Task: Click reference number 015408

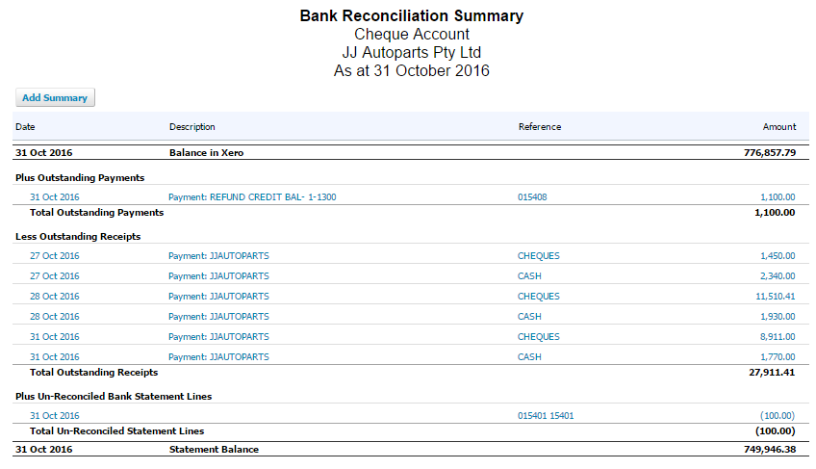Action: pyautogui.click(x=532, y=196)
